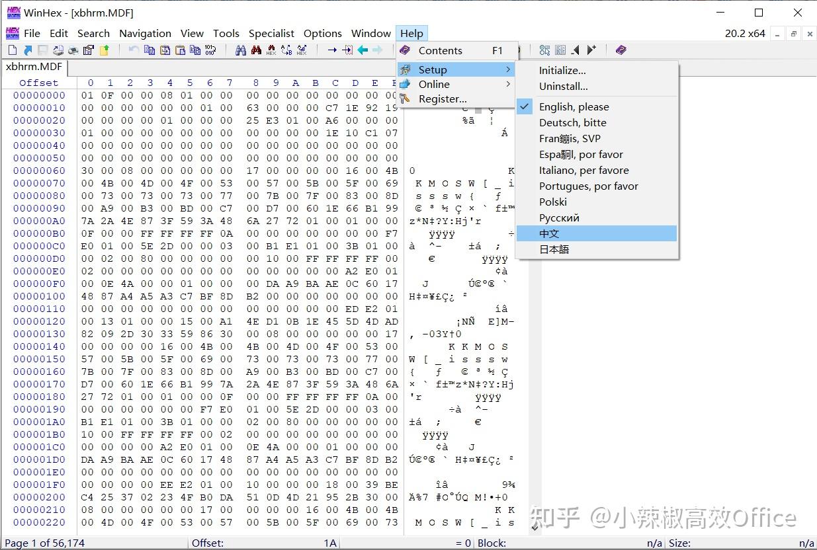Click offset row 000001F0
This screenshot has height=550, width=817.
coord(39,485)
